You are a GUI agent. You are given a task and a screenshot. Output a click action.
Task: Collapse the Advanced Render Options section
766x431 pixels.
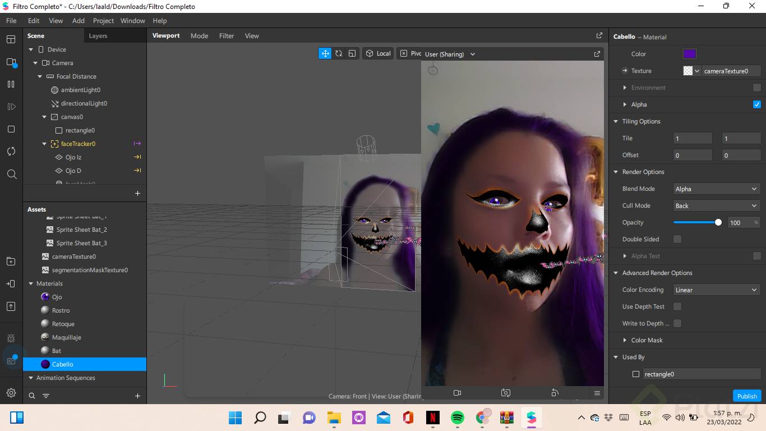pyautogui.click(x=616, y=273)
